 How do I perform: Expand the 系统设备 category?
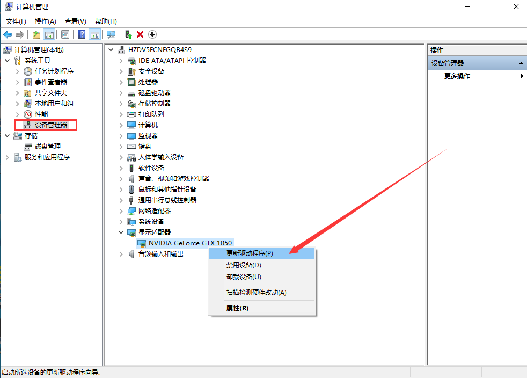[121, 222]
